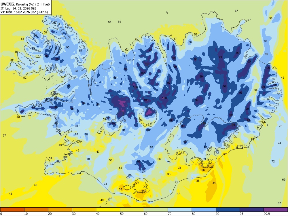288x216 pixels.
Task: Pick the pale green 60–70 legend swatch
Action: [x=156, y=210]
